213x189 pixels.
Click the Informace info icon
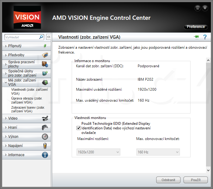click(45, 155)
